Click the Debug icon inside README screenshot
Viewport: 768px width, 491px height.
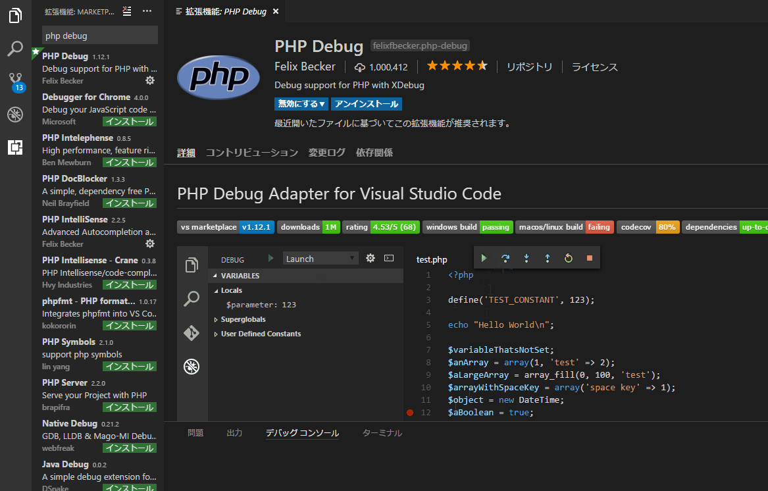click(x=192, y=367)
